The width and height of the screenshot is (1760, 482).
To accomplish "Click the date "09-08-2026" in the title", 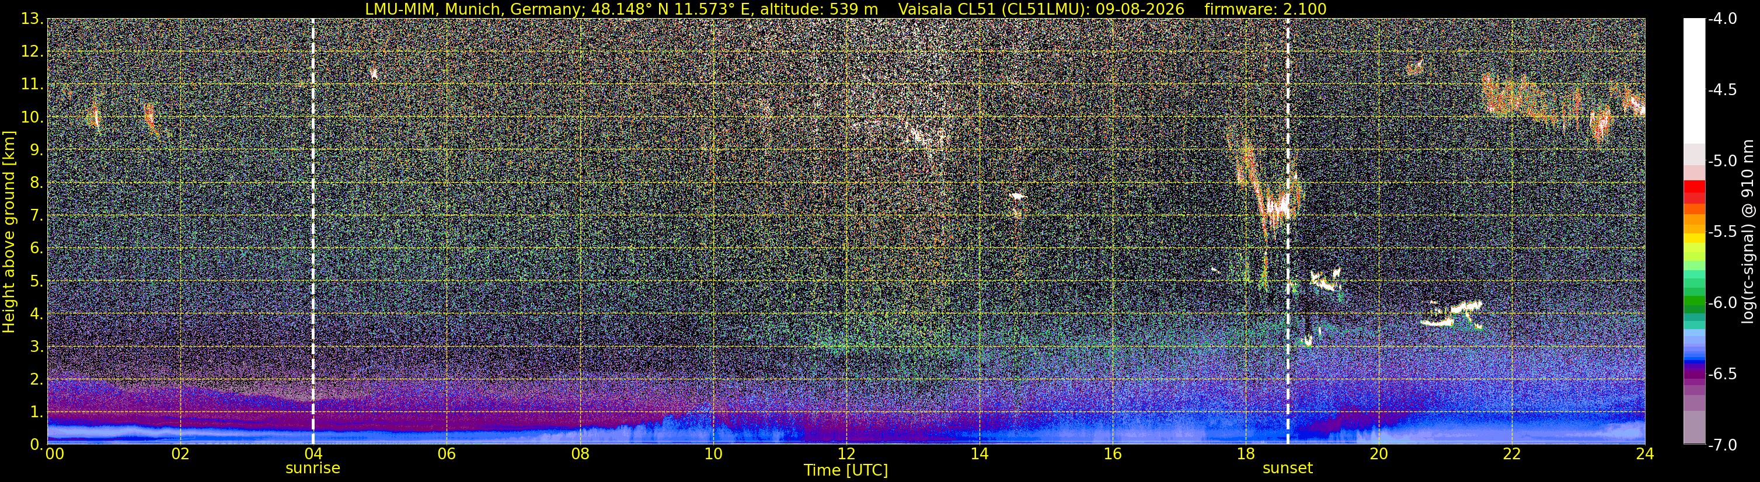I will tap(1140, 9).
